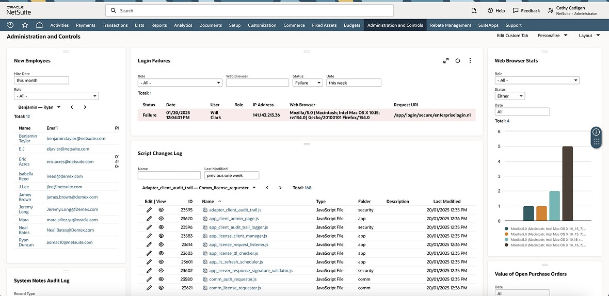This screenshot has height=296, width=609.
Task: Click the Edit Custom Tab link
Action: [x=512, y=36]
